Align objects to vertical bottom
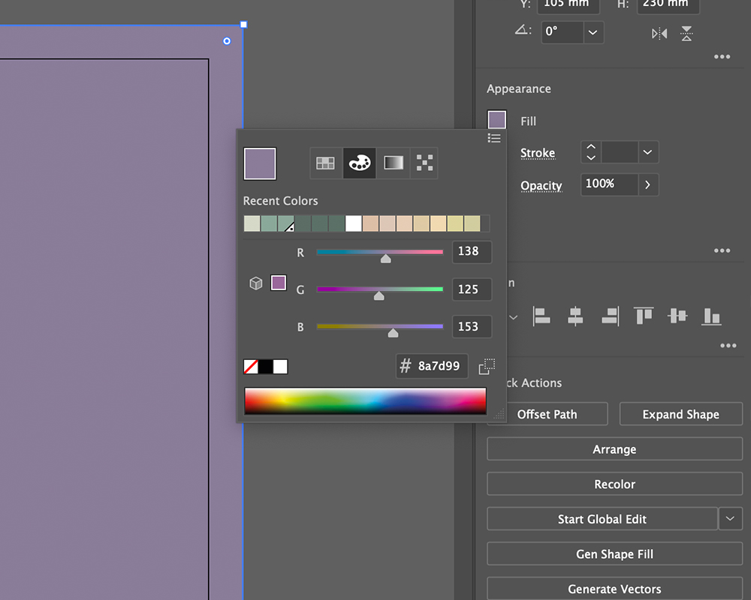 click(711, 316)
